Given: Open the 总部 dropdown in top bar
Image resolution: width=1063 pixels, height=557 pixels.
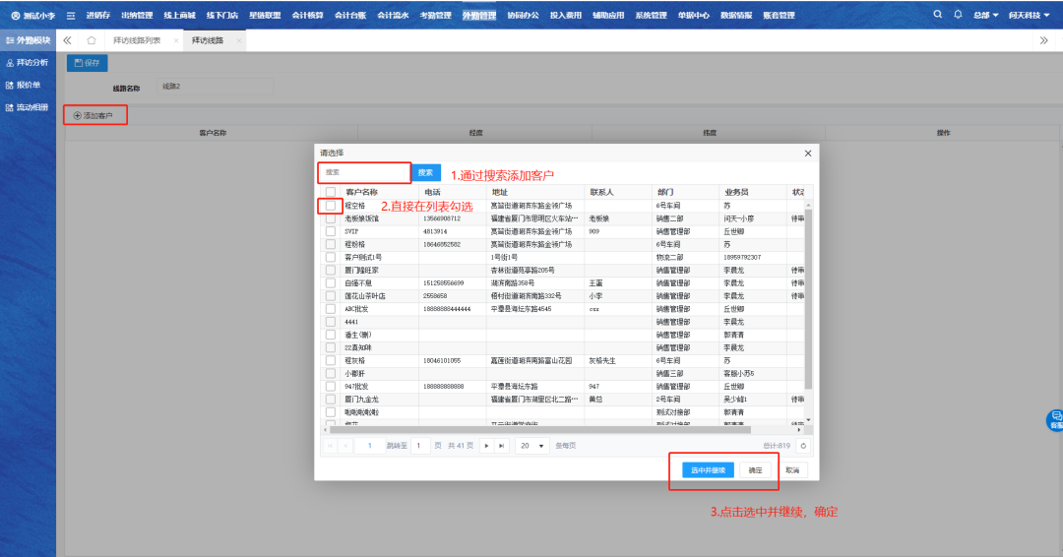Looking at the screenshot, I should point(985,16).
